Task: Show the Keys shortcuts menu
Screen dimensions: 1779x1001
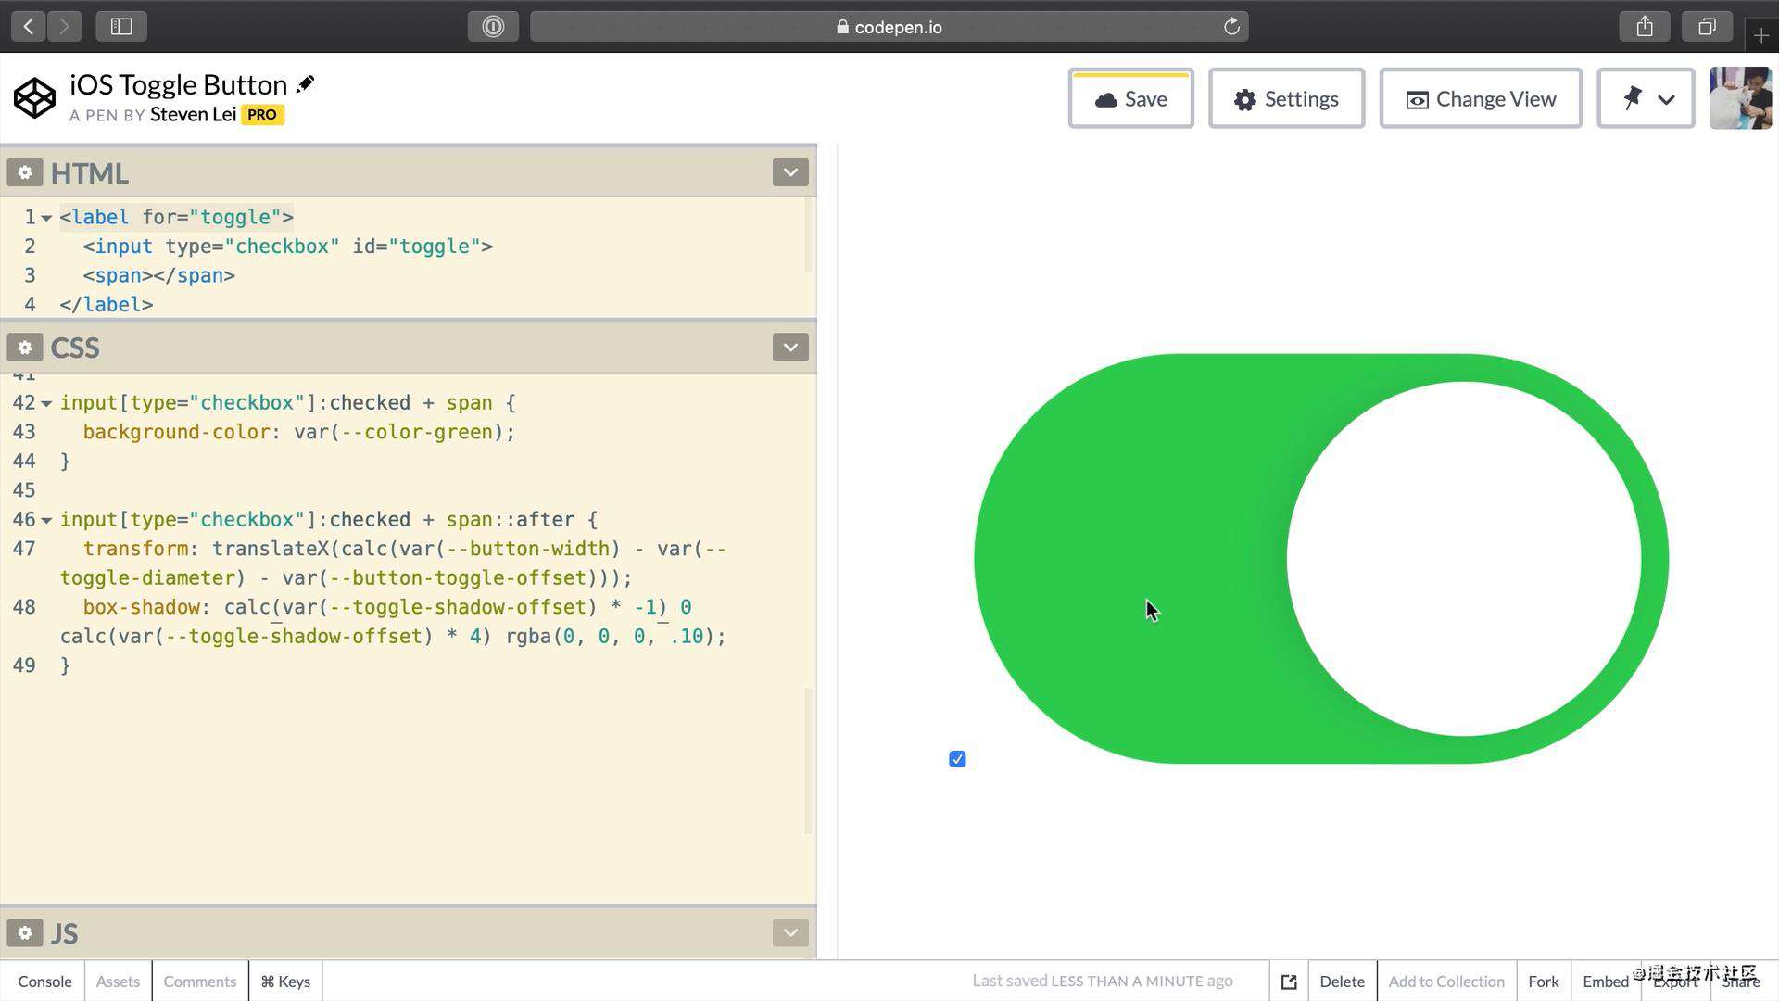Action: 285,982
